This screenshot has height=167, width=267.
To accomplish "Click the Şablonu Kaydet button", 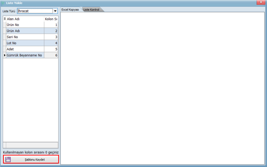I will (x=31, y=159).
